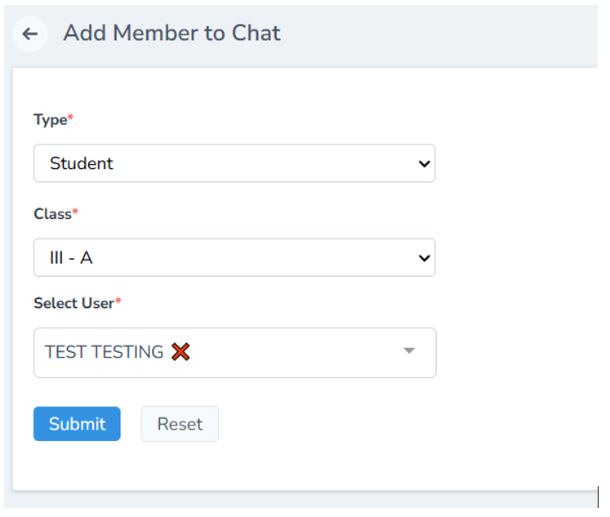
Task: Open the Type dropdown showing Student
Action: [x=234, y=163]
